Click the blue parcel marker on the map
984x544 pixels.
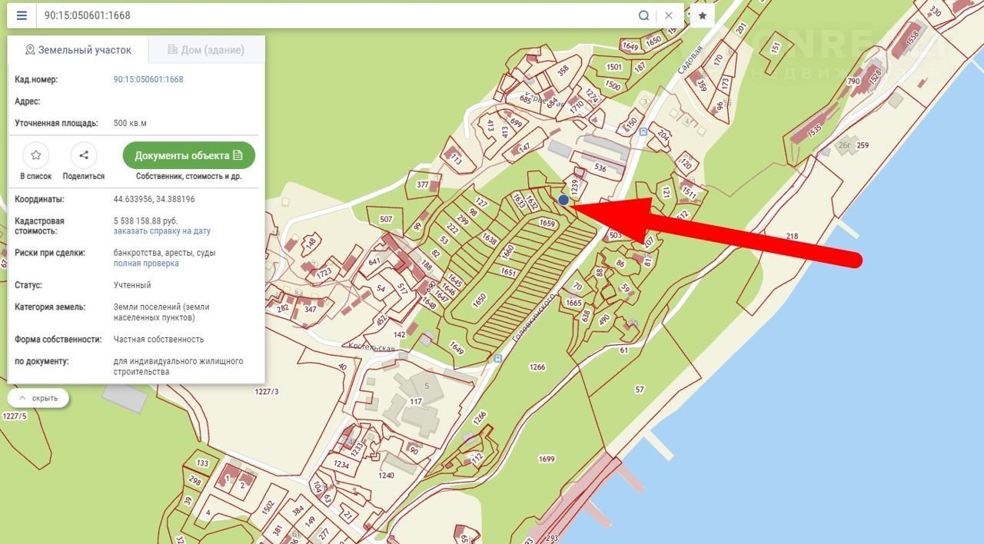tap(563, 200)
